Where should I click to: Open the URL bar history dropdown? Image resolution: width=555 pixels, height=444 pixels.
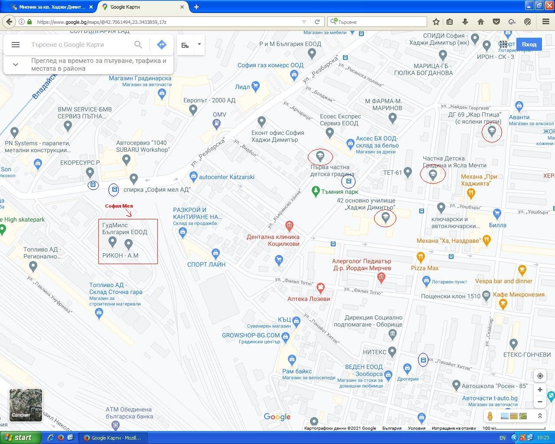[x=304, y=22]
